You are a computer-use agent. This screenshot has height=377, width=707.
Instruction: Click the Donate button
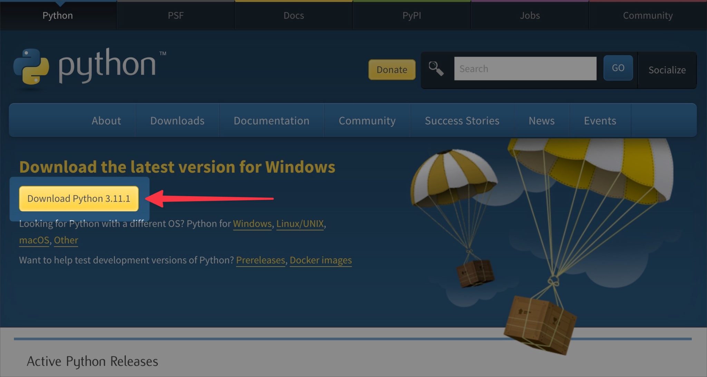(x=391, y=69)
